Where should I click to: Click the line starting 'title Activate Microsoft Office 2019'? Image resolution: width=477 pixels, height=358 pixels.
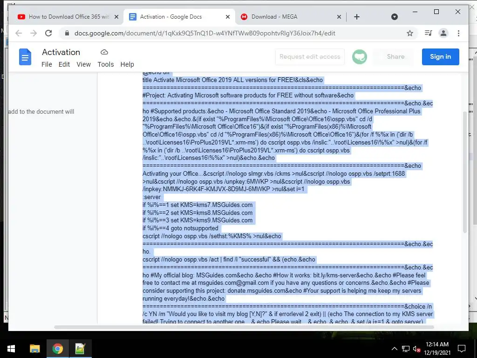(x=233, y=80)
